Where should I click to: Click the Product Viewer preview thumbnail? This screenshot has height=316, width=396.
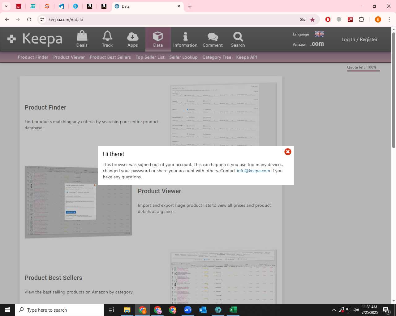click(78, 202)
